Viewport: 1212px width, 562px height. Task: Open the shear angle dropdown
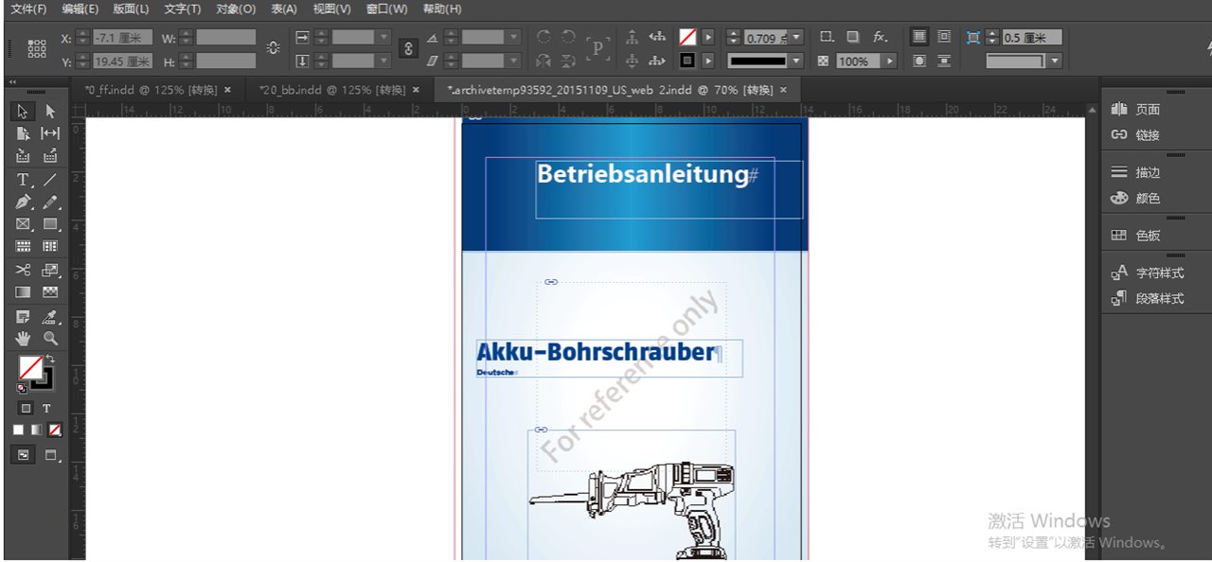pos(514,61)
